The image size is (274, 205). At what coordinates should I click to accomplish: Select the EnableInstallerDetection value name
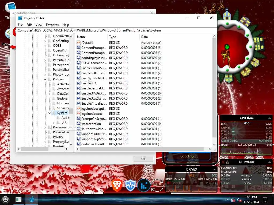pyautogui.click(x=94, y=78)
